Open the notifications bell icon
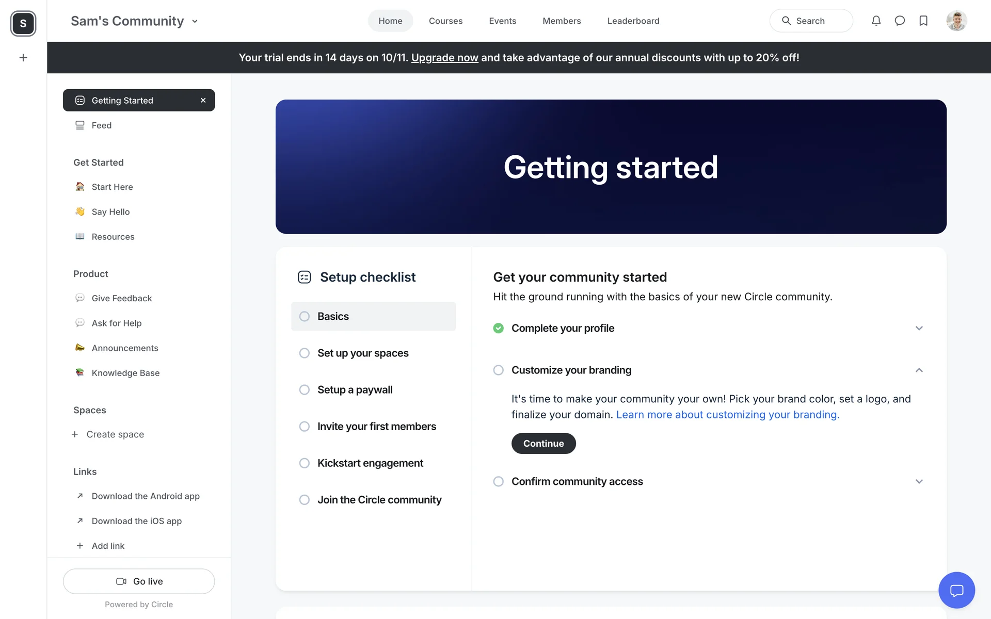The width and height of the screenshot is (991, 619). (876, 21)
